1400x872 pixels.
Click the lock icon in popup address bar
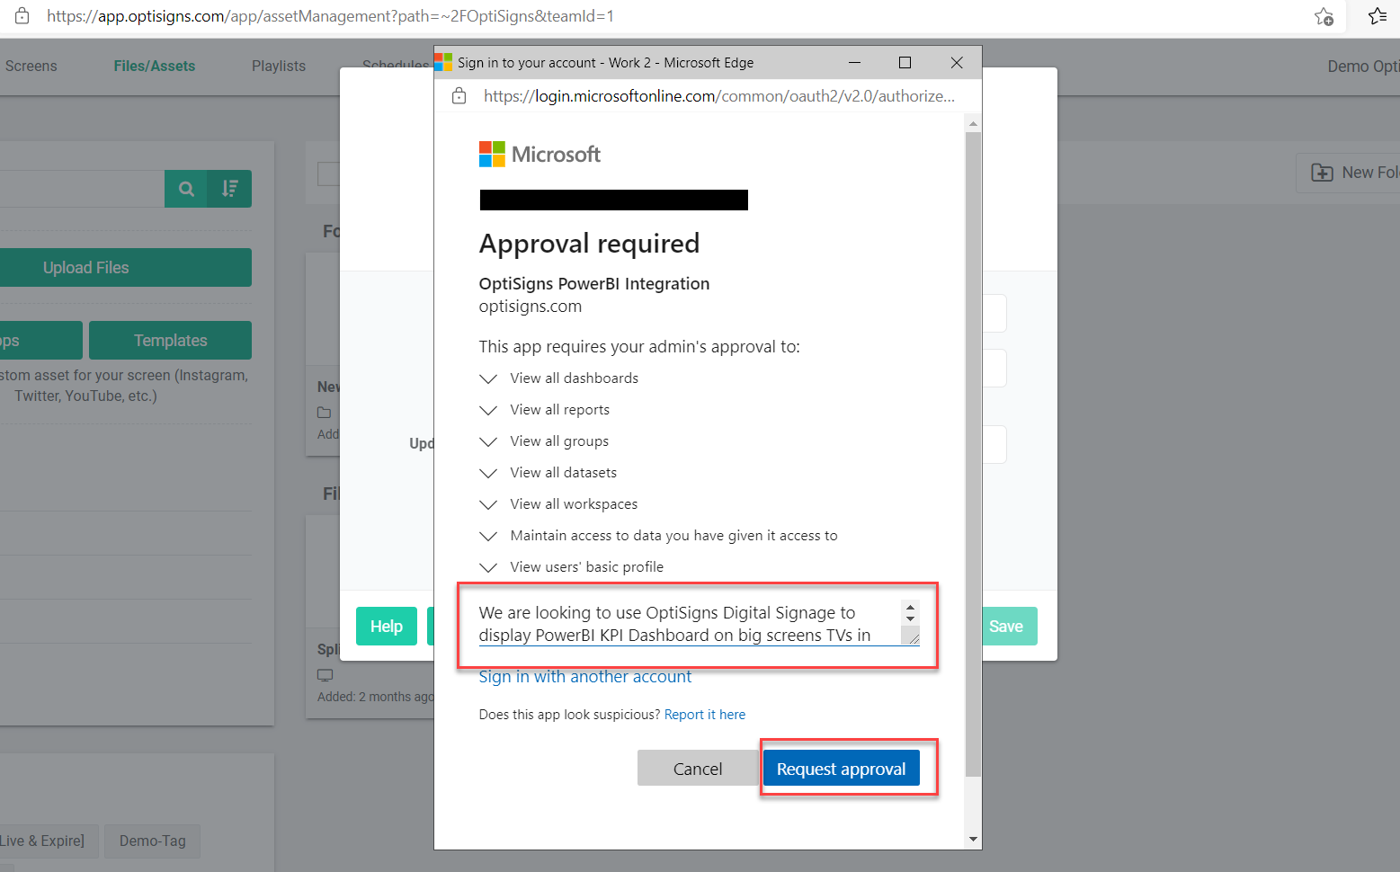459,96
